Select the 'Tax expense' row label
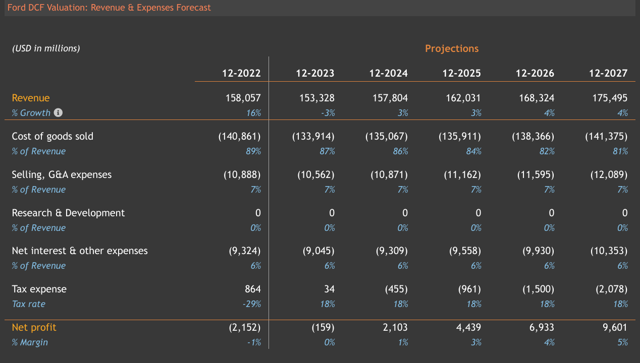Screen dimensions: 640x363 pyautogui.click(x=39, y=289)
